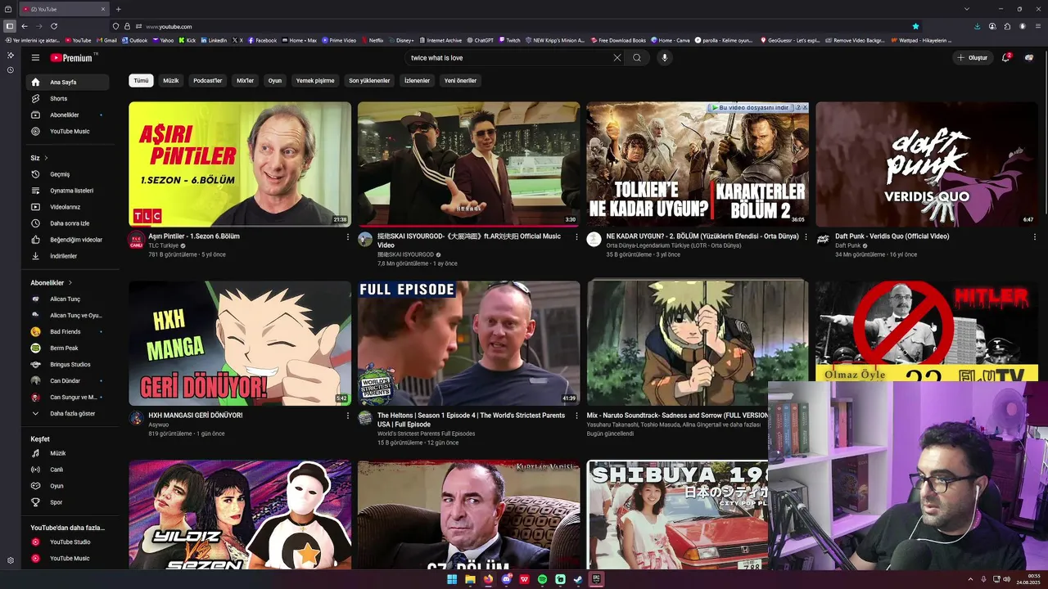Expand the Siz section chevron
1048x589 pixels.
click(x=46, y=158)
